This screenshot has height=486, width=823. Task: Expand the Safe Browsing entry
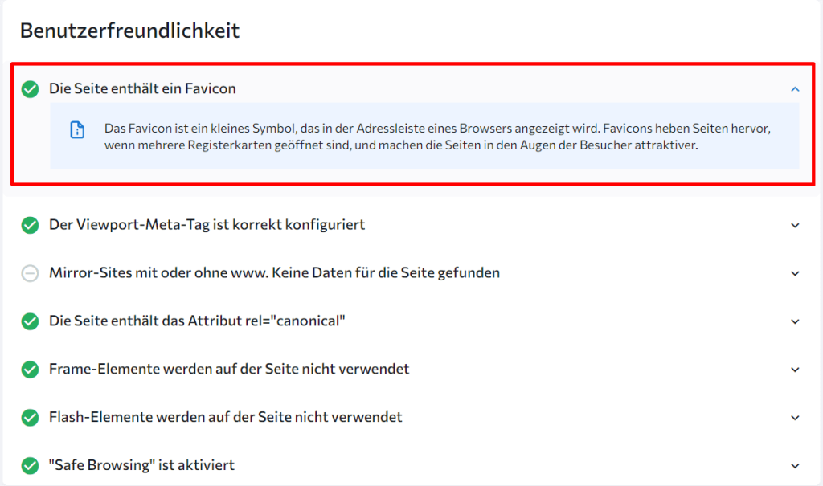[795, 465]
